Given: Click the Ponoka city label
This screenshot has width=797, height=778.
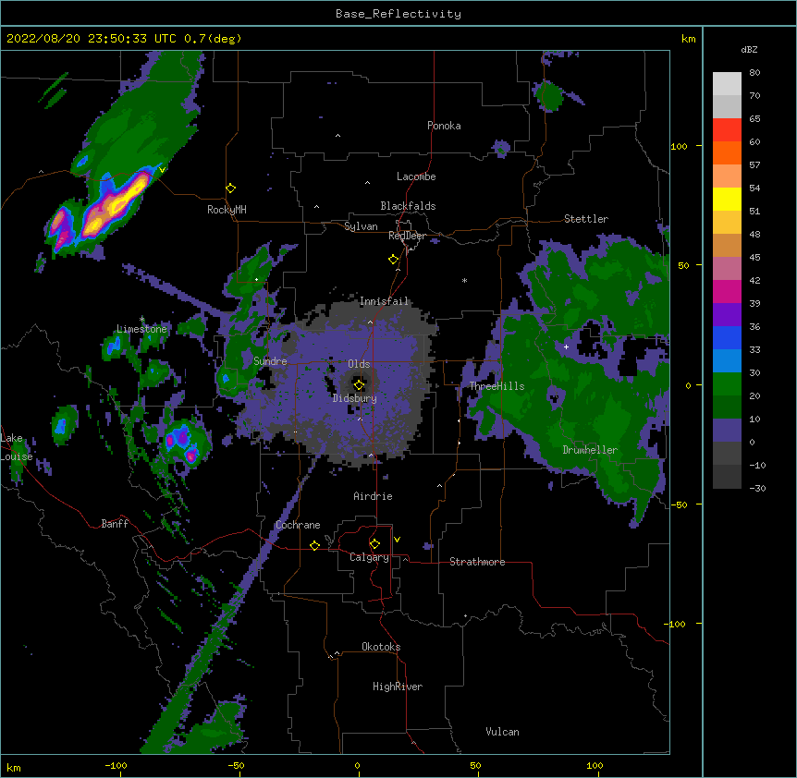Looking at the screenshot, I should tap(444, 126).
